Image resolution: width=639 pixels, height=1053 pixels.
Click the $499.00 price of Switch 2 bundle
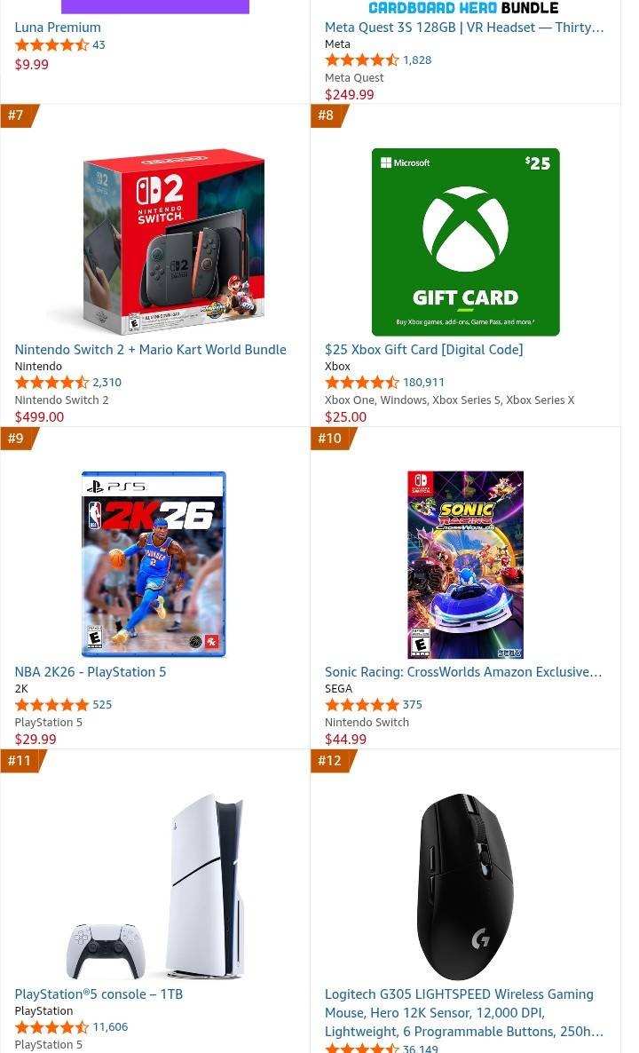[40, 416]
